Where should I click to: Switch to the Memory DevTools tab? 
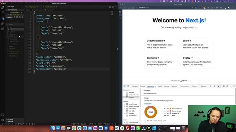click(x=195, y=86)
